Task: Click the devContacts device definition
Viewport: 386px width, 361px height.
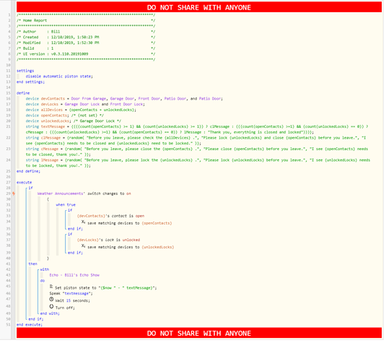Action: tap(124, 99)
